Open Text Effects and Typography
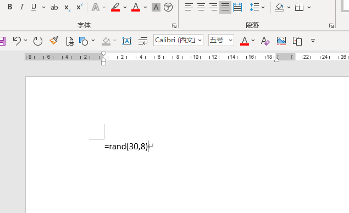 tap(96, 7)
